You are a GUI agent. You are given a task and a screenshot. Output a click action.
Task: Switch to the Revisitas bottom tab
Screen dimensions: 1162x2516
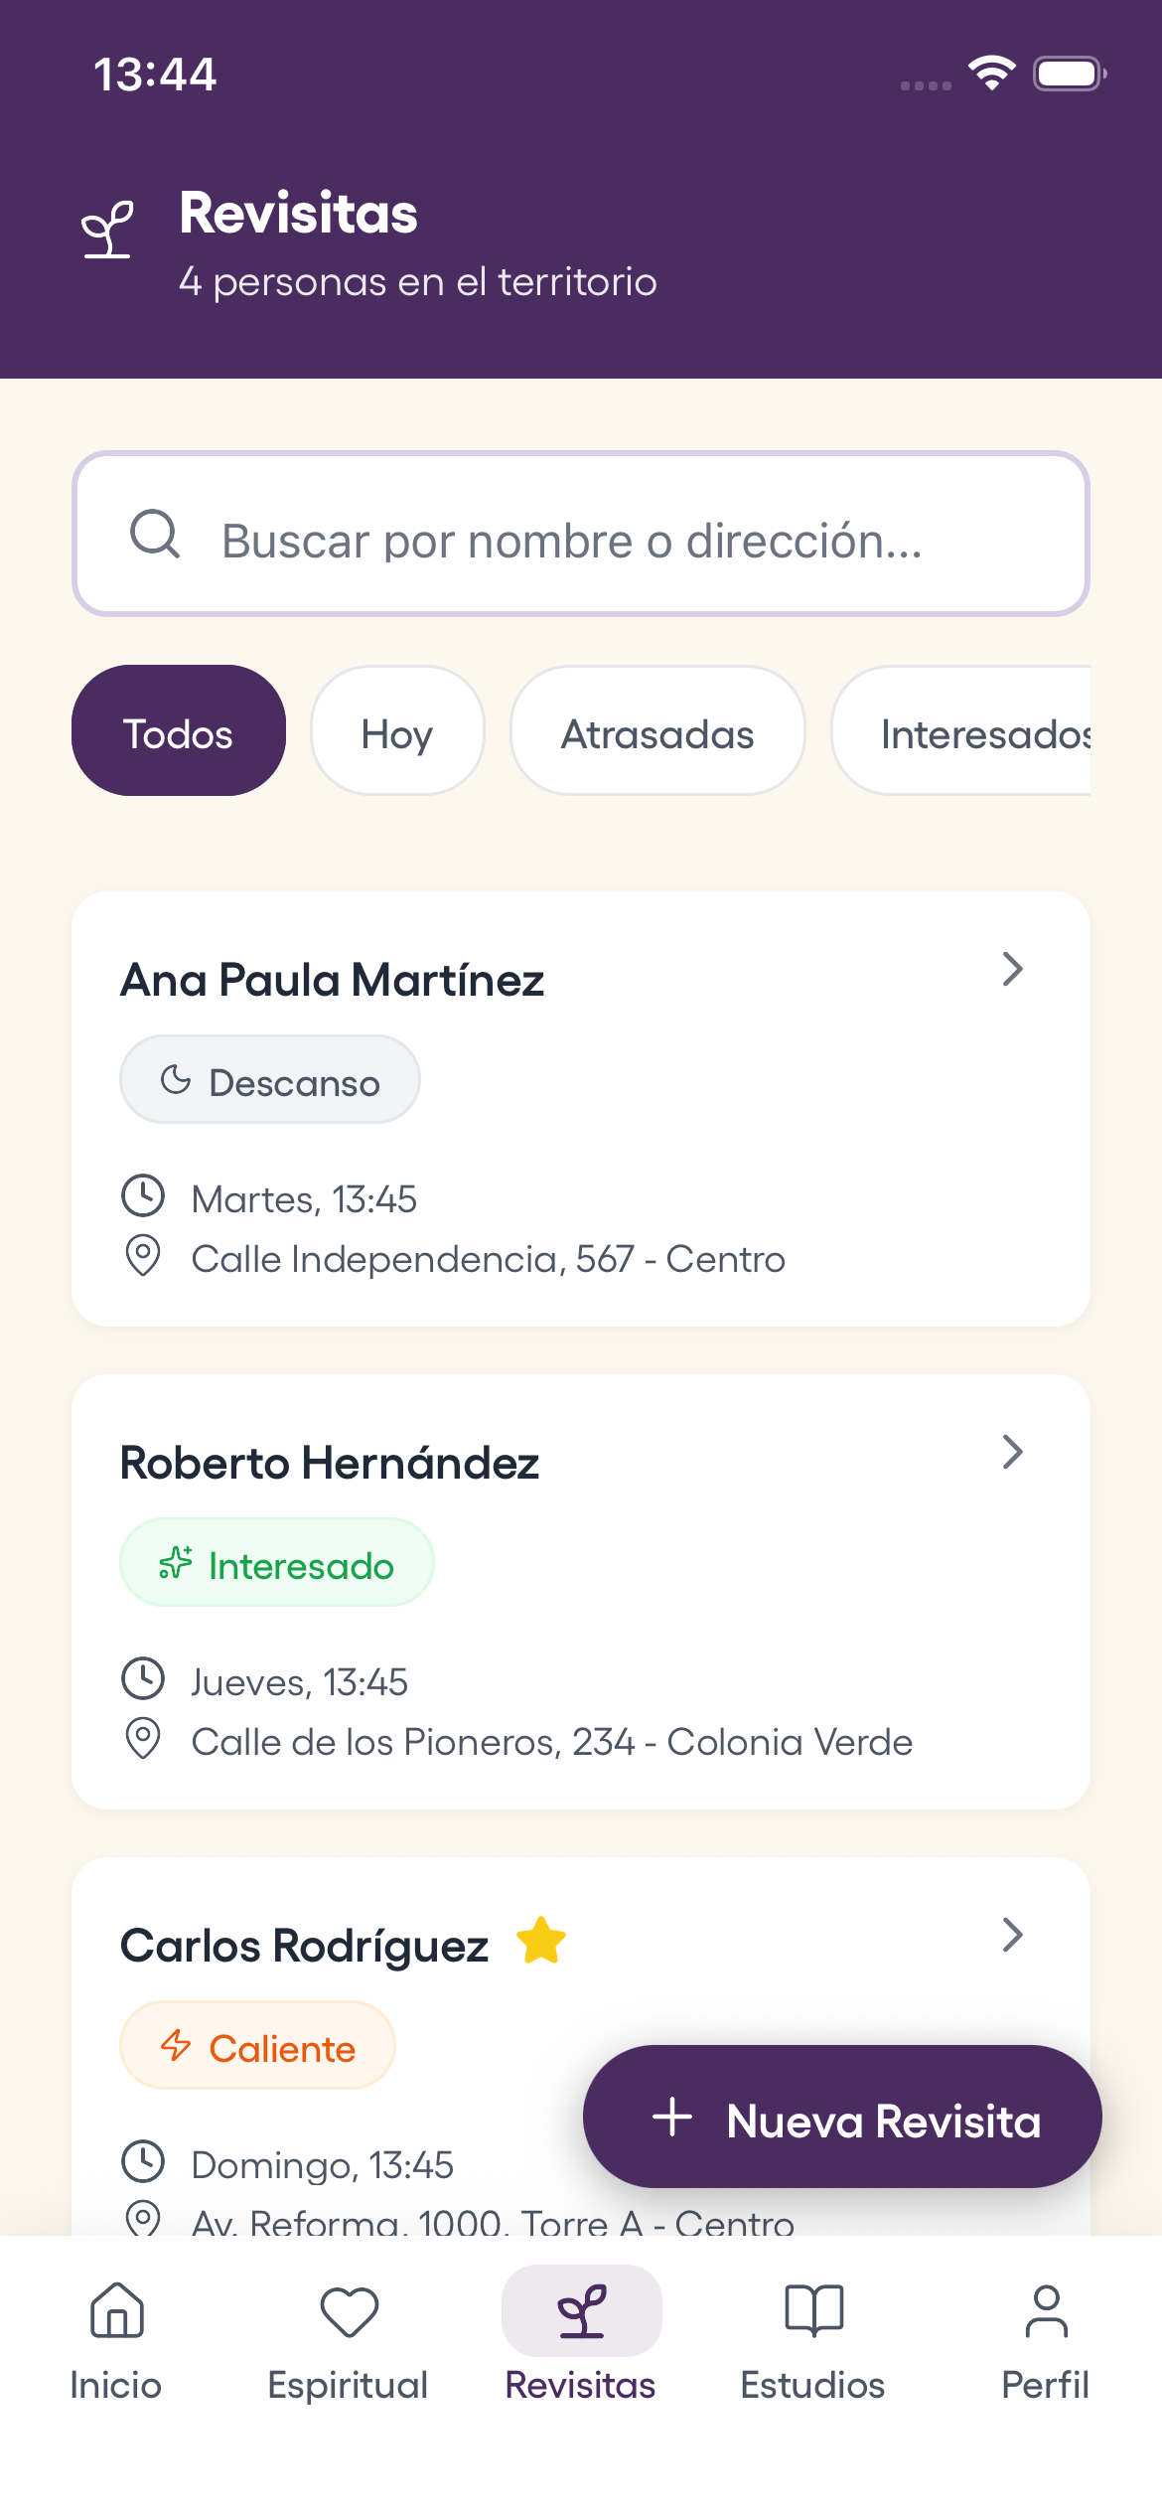pyautogui.click(x=581, y=2335)
